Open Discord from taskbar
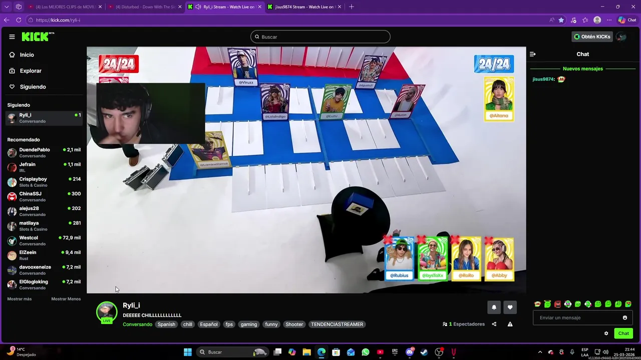This screenshot has height=360, width=641. [x=410, y=352]
